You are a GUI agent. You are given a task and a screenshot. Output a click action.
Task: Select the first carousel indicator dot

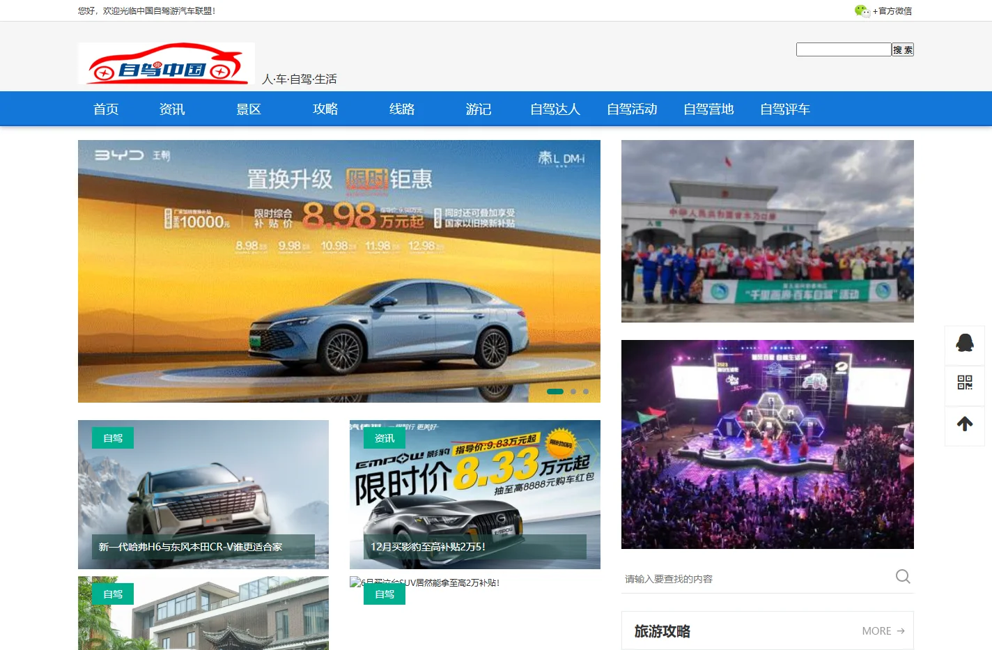pyautogui.click(x=555, y=392)
